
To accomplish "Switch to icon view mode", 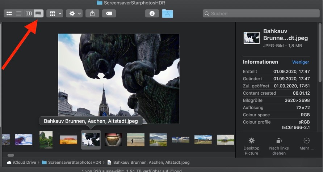I will (x=9, y=13).
